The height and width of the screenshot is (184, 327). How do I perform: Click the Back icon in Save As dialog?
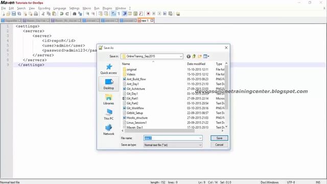pyautogui.click(x=189, y=56)
